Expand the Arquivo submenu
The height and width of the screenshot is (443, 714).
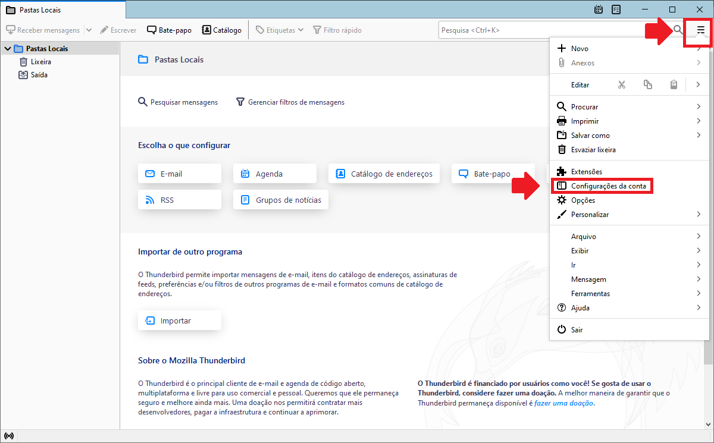pyautogui.click(x=630, y=237)
